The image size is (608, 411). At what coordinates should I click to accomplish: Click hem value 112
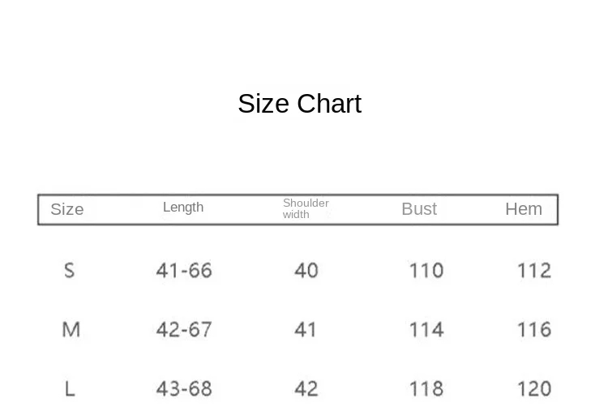534,270
